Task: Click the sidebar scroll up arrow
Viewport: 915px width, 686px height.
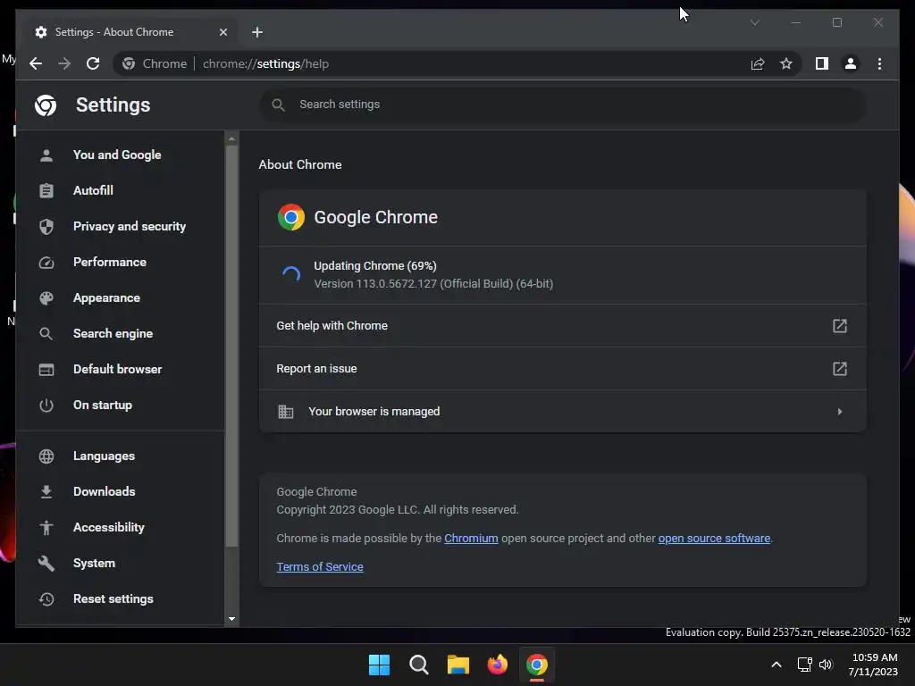Action: click(231, 138)
